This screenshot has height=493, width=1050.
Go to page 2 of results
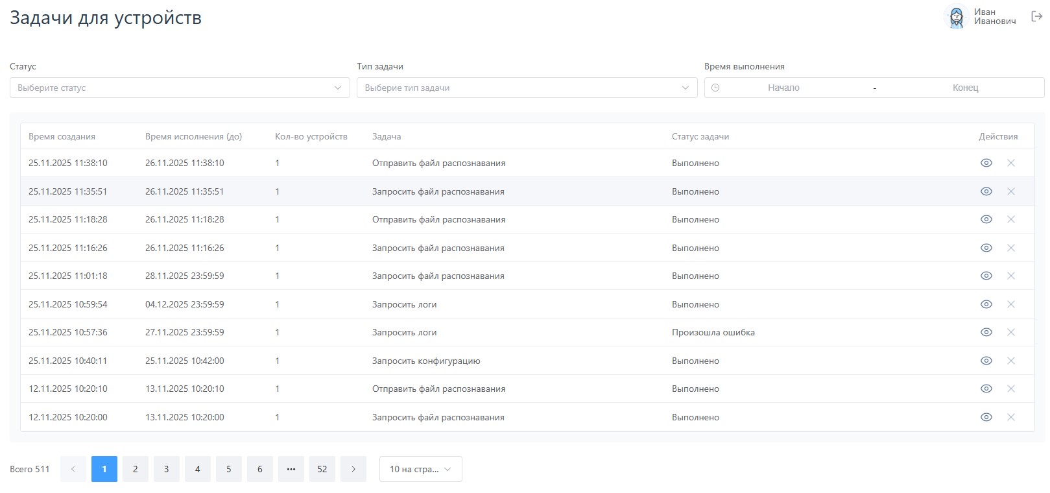(136, 469)
